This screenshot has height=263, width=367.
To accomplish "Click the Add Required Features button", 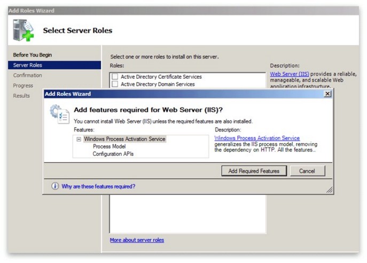I will click(x=254, y=171).
